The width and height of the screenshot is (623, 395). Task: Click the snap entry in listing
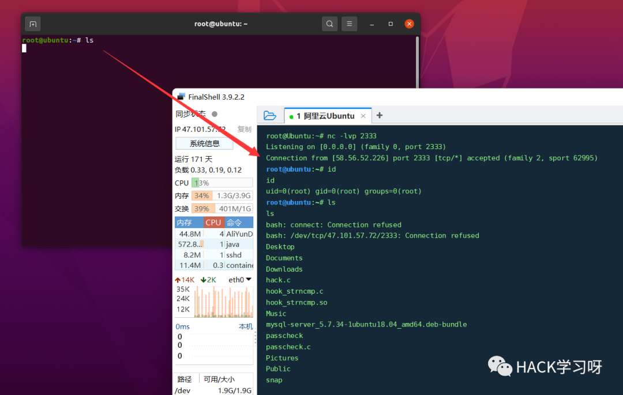tap(274, 380)
